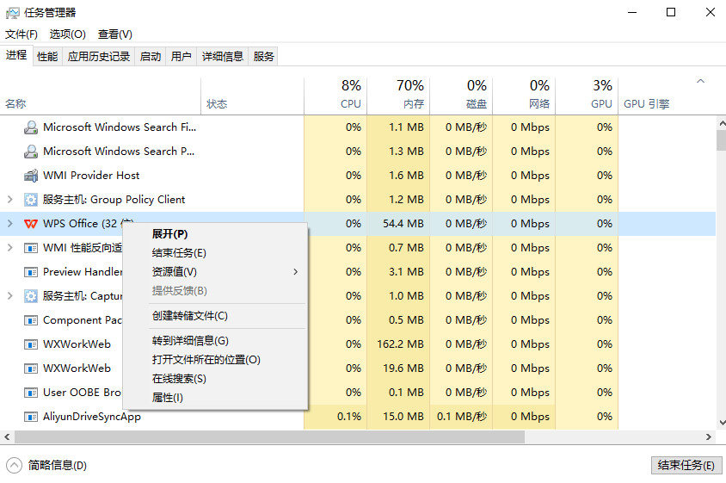The width and height of the screenshot is (726, 483).
Task: Sort by the 状态 column header
Action: pyautogui.click(x=253, y=96)
